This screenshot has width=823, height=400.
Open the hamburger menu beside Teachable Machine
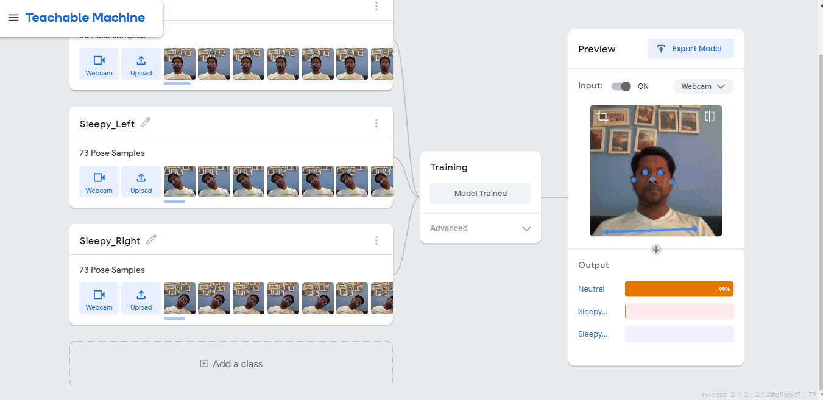click(x=13, y=18)
